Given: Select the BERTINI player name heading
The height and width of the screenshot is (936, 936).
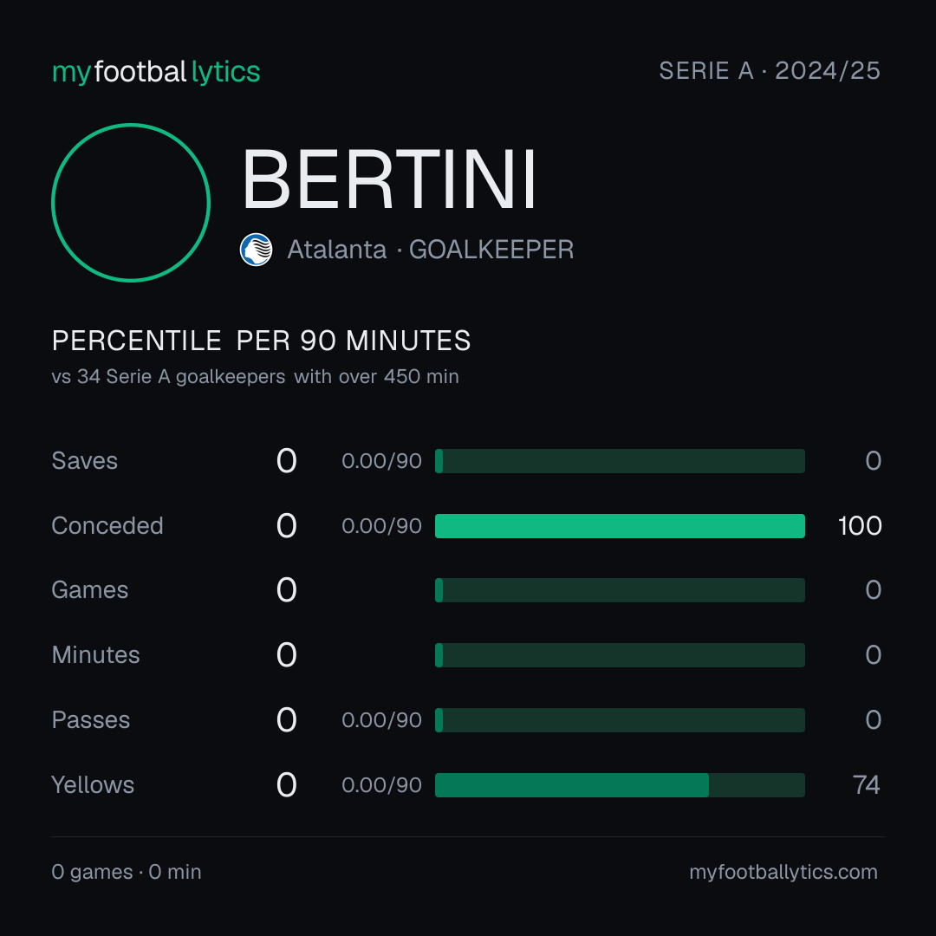Looking at the screenshot, I should (x=389, y=179).
